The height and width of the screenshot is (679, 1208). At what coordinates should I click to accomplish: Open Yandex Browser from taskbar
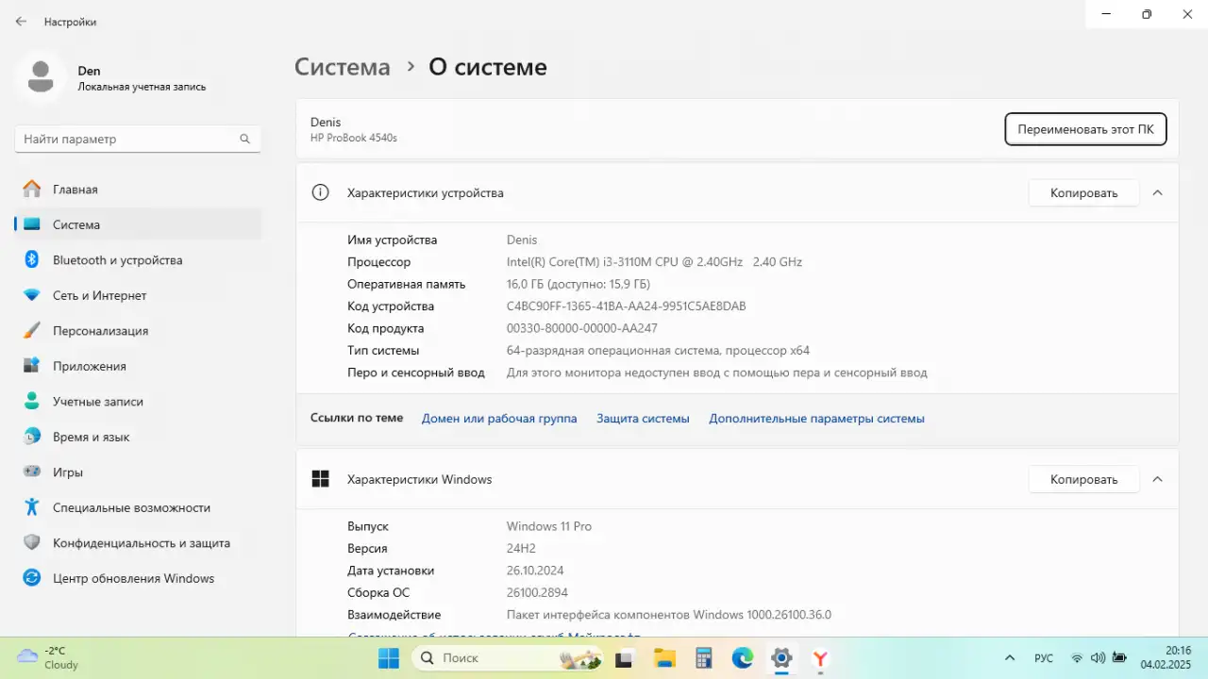click(x=820, y=657)
